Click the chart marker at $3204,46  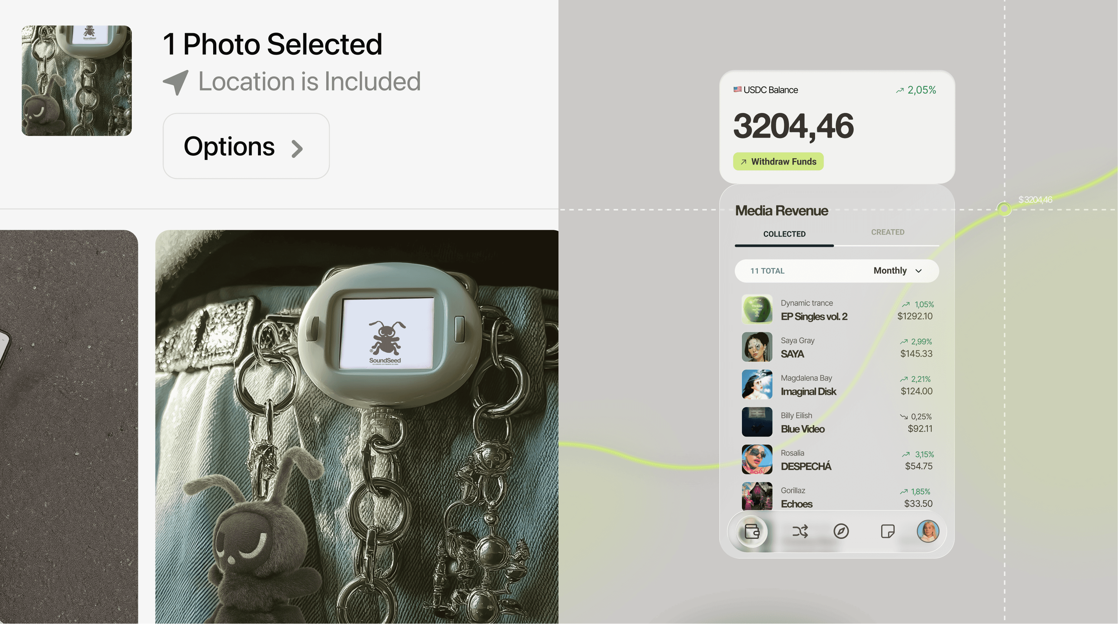1004,209
